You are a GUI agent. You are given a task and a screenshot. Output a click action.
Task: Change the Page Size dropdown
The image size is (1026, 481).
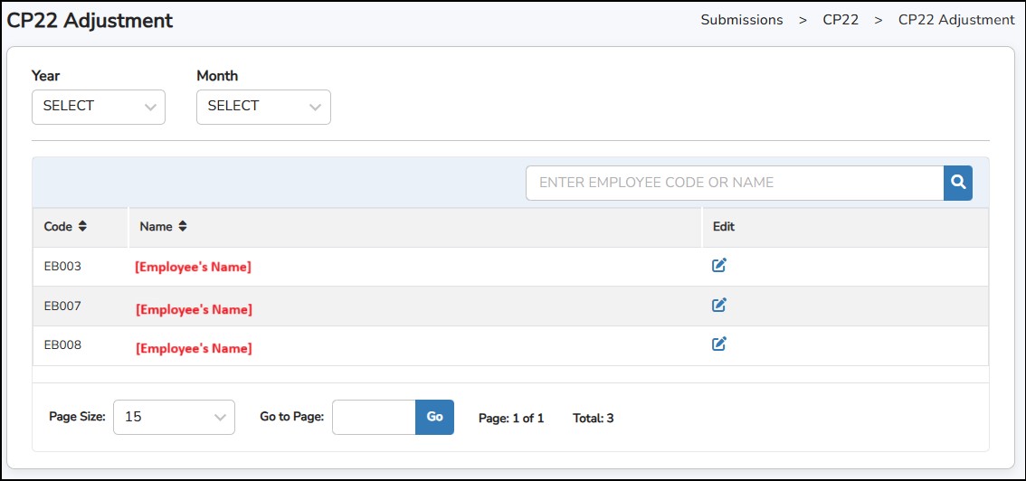pos(174,417)
